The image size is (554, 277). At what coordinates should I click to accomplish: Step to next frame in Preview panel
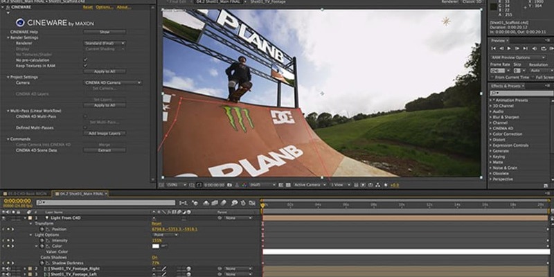point(517,48)
